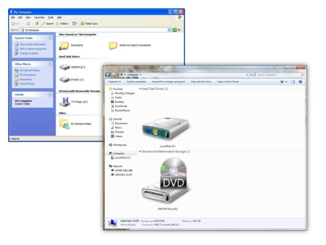
Task: Click Computer in the breadcrumb address bar
Action: (133, 75)
